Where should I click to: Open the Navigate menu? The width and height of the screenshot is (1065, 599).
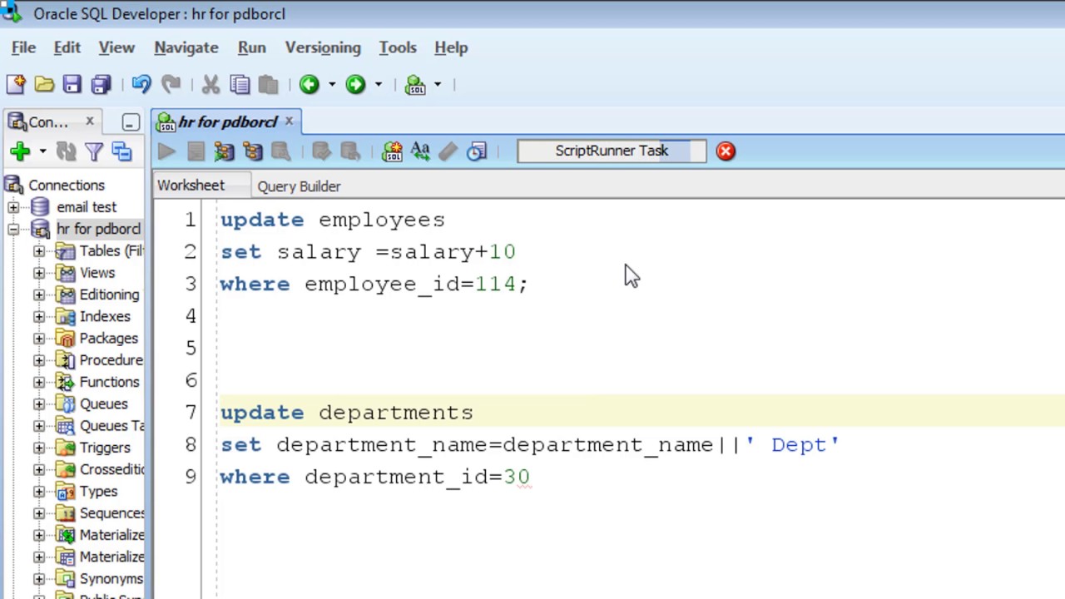(186, 47)
